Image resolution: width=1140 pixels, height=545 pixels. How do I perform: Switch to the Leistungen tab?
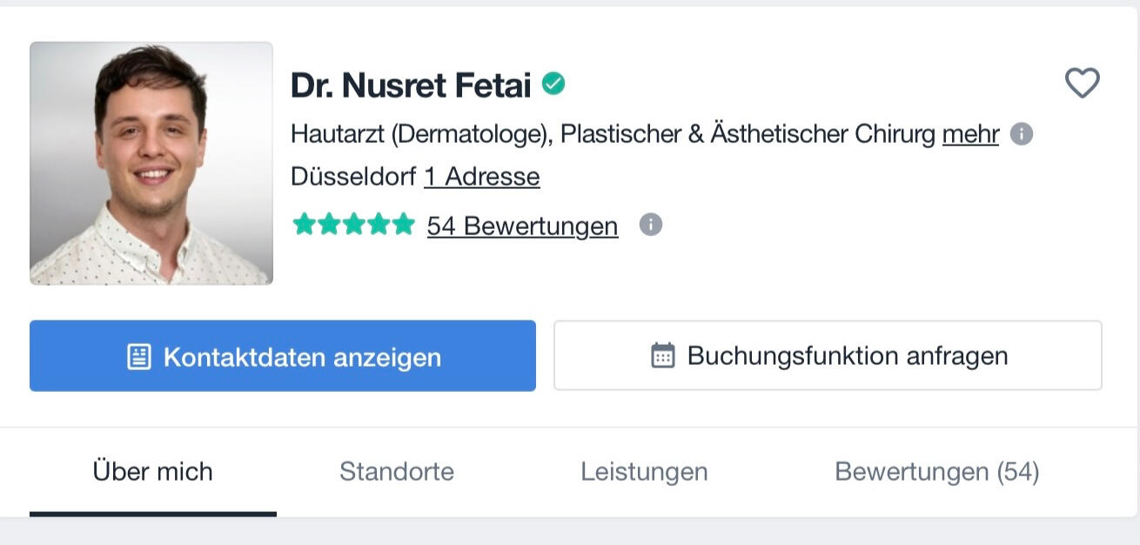coord(644,472)
